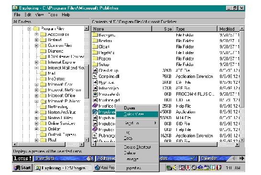Click the Lotus button on SmartCenter
Image resolution: width=261 pixels, height=175 pixels.
point(22,158)
